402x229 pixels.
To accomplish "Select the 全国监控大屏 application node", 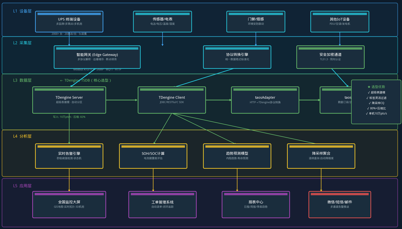I will click(x=69, y=204).
